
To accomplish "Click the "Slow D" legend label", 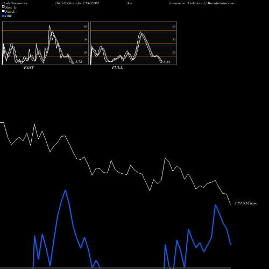I will coord(11,8).
